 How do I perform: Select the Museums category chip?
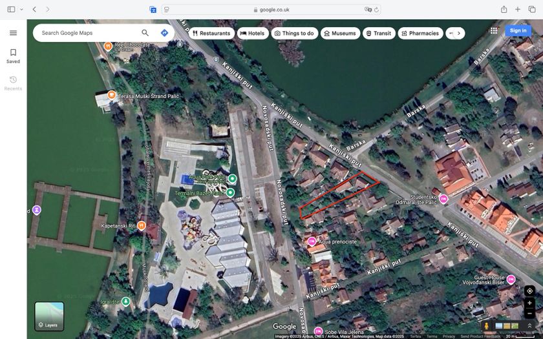[x=339, y=33]
